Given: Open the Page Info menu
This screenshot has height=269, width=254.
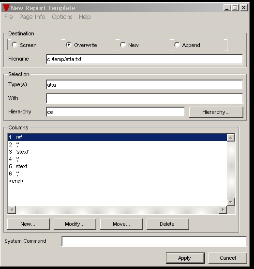Looking at the screenshot, I should 32,17.
